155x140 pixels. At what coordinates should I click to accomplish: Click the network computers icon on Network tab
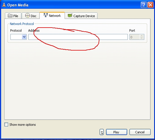tap(46, 15)
